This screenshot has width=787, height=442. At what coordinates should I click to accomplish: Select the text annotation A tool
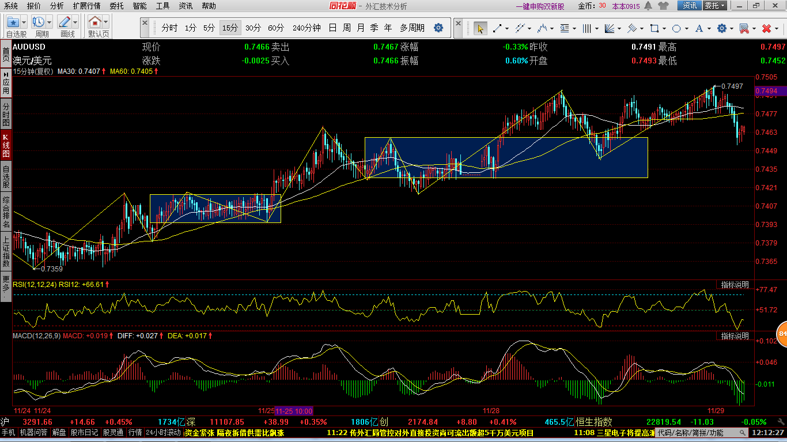[x=699, y=28]
